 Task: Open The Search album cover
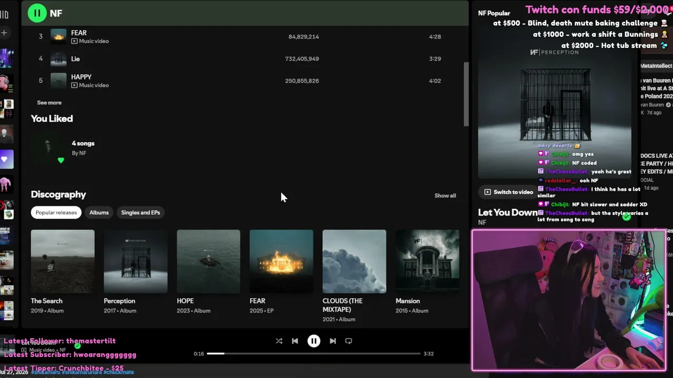(63, 261)
